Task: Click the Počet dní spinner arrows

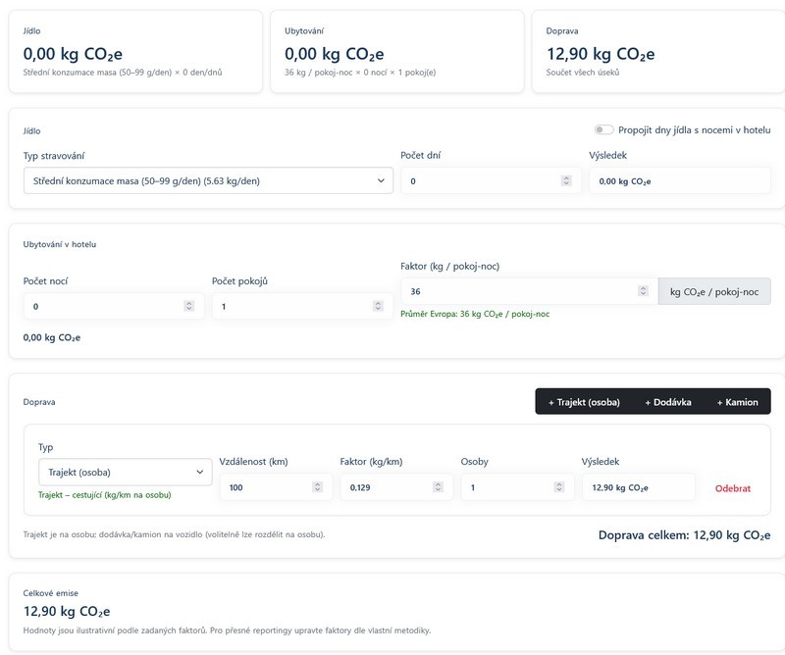Action: point(566,180)
